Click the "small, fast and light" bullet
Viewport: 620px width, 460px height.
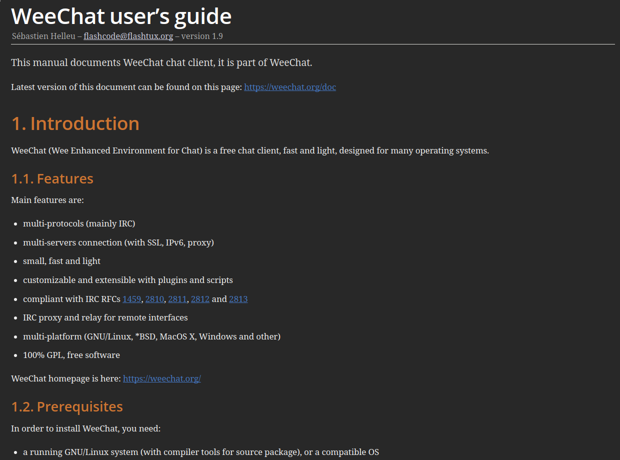(x=62, y=261)
